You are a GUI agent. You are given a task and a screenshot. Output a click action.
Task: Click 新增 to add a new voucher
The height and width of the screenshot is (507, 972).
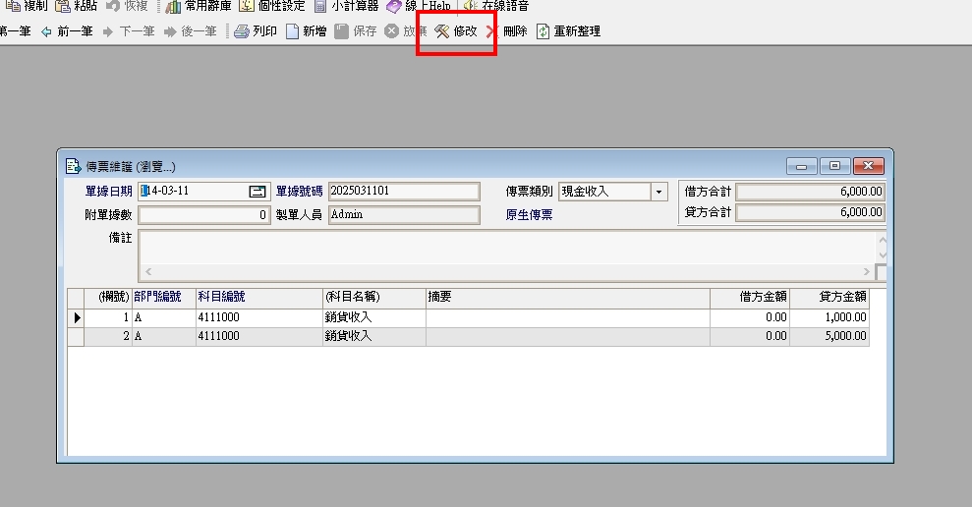(306, 31)
